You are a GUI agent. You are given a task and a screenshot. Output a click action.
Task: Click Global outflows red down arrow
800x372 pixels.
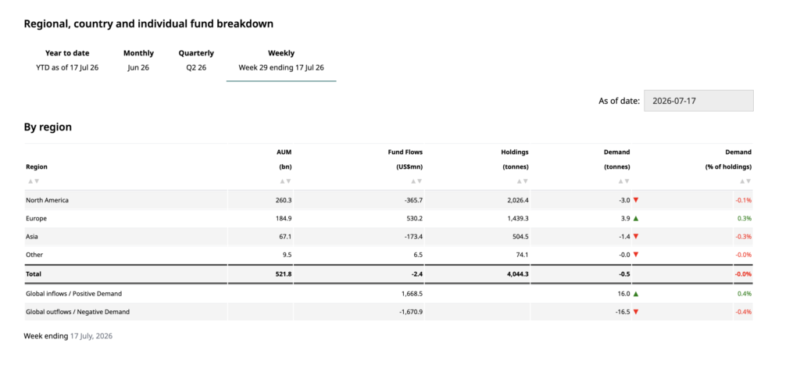click(636, 312)
